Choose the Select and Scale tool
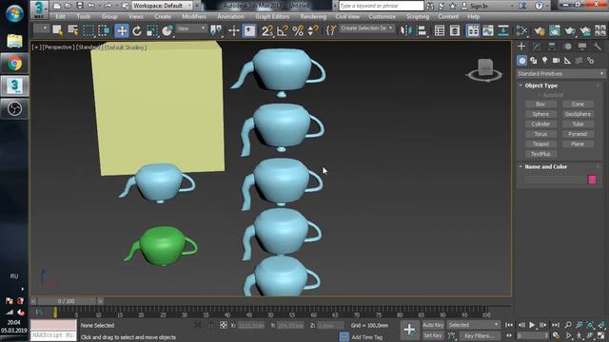This screenshot has height=342, width=609. tap(152, 30)
